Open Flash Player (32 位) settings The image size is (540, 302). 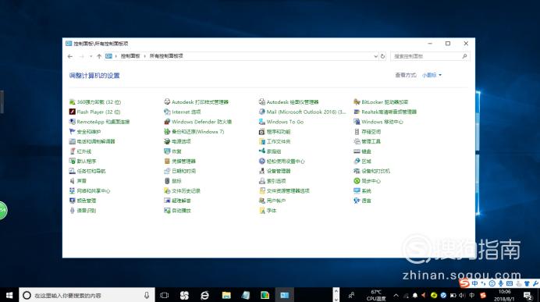(94, 112)
